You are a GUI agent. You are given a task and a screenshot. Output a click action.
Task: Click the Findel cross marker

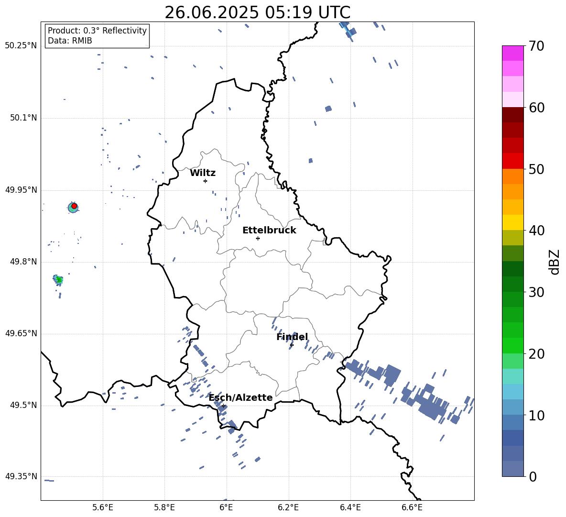click(292, 345)
